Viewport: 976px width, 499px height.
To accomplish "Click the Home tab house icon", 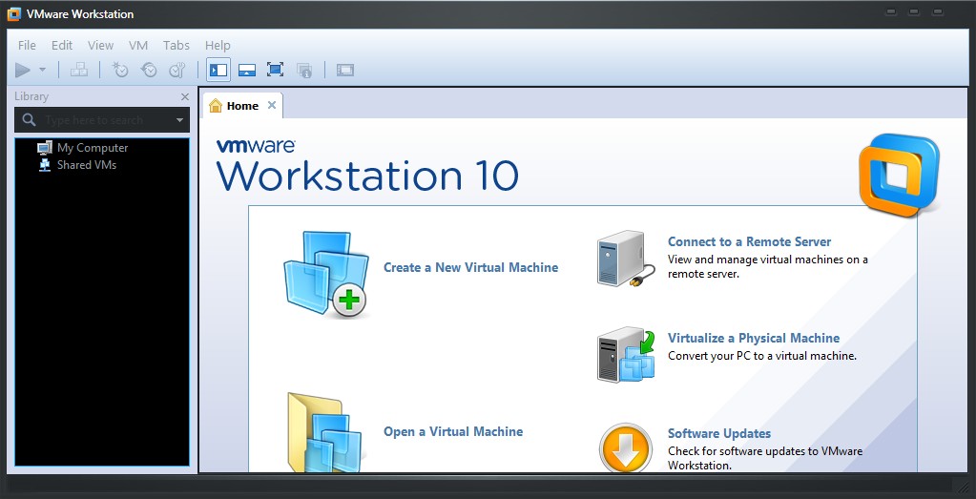I will click(x=216, y=106).
